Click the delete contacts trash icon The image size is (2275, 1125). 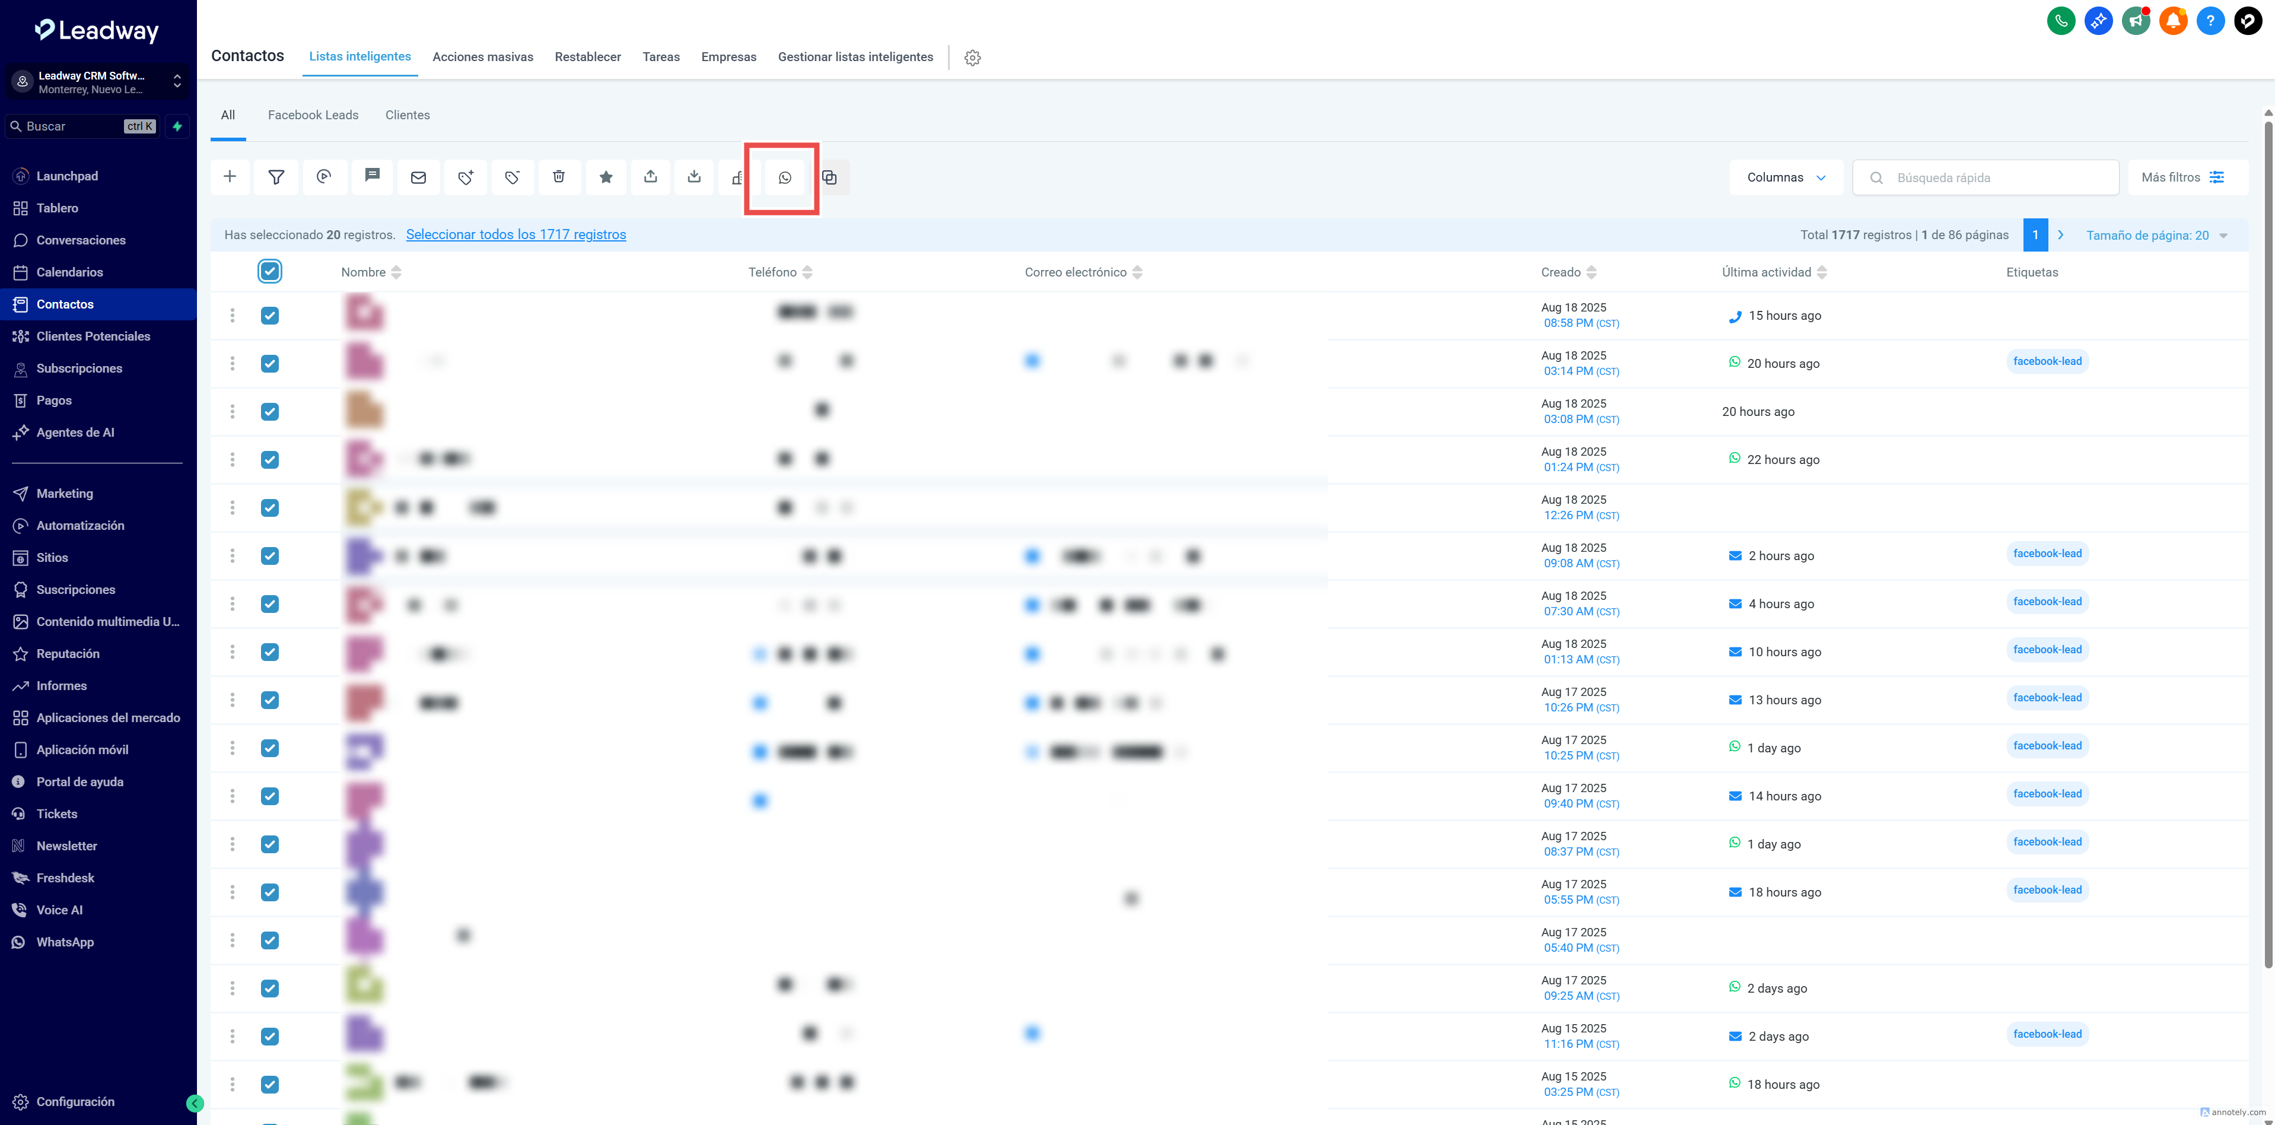tap(558, 177)
